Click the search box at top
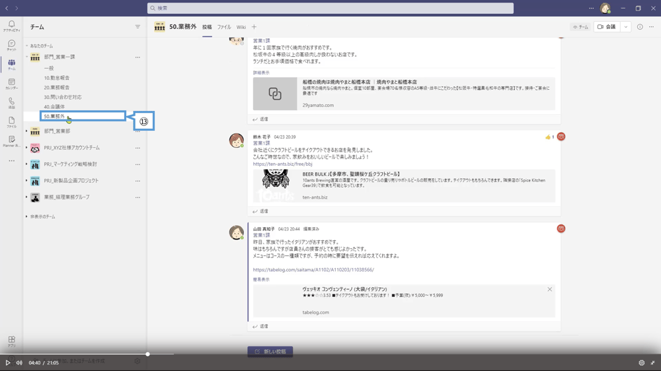Image resolution: width=661 pixels, height=371 pixels. point(330,8)
